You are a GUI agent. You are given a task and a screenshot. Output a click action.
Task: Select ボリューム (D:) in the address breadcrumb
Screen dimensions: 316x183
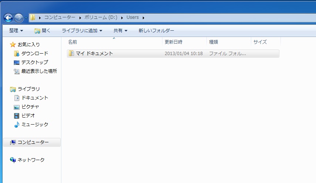101,17
